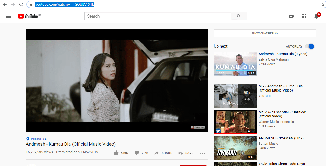Open the more actions ellipsis menu

pos(203,153)
